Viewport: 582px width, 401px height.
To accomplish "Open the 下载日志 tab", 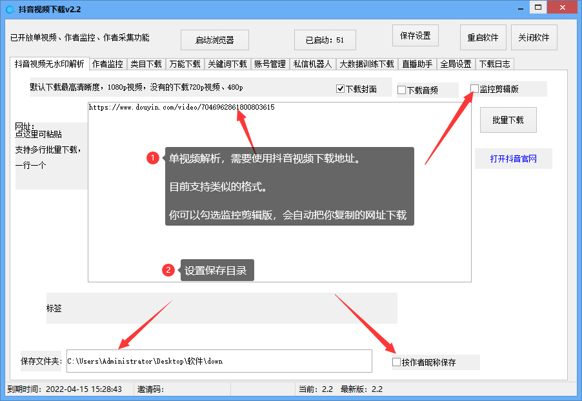I will [x=494, y=64].
